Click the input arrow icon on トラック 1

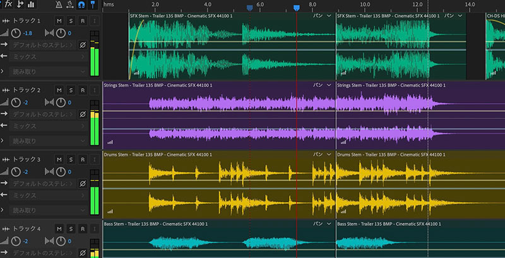click(4, 44)
